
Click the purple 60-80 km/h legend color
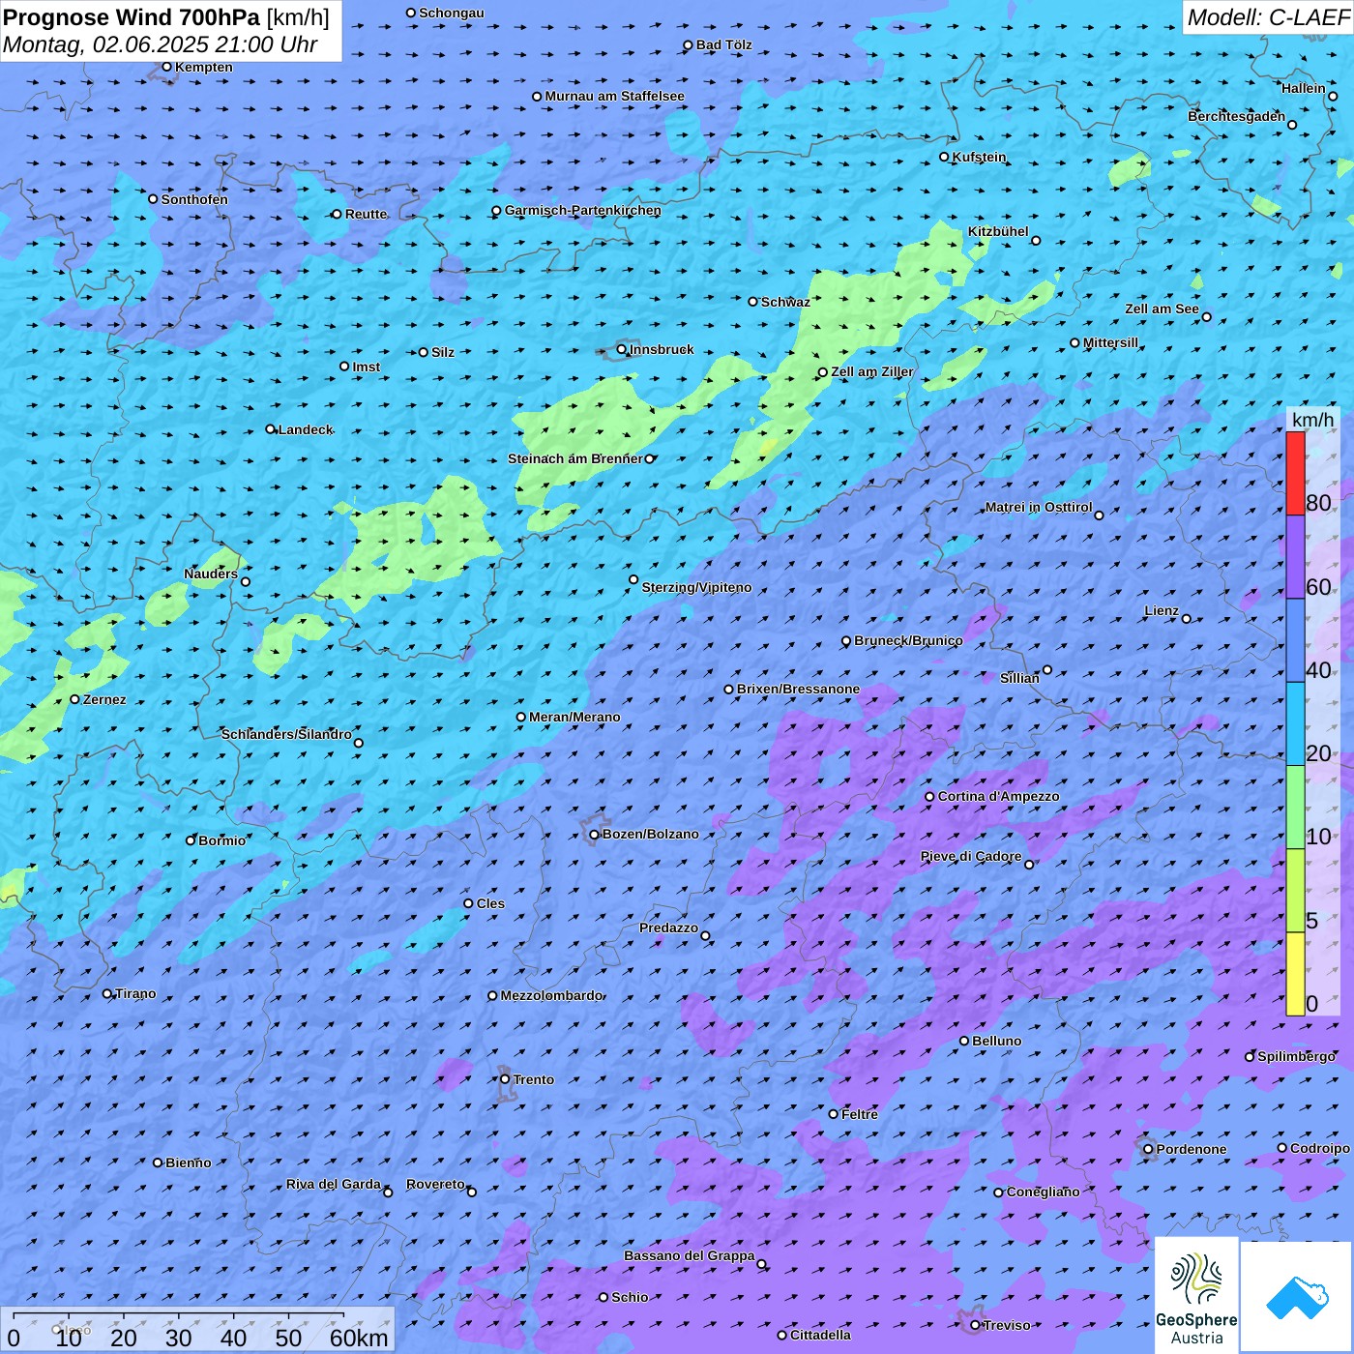(x=1295, y=557)
